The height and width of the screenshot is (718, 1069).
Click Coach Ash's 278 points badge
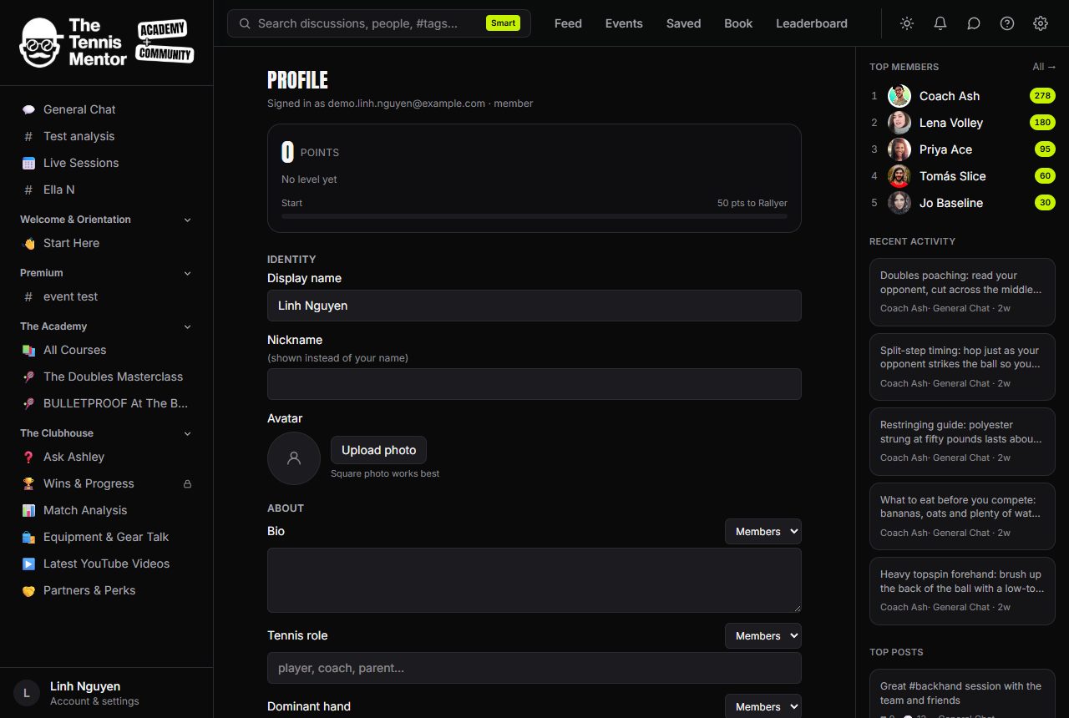[x=1042, y=96]
